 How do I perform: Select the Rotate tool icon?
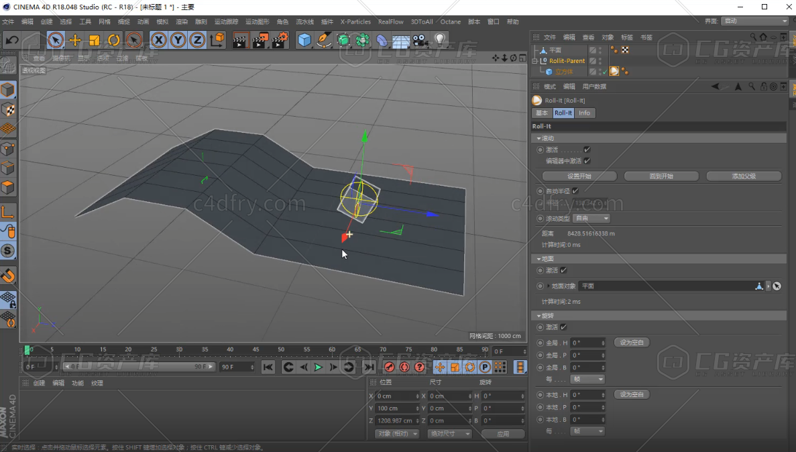pyautogui.click(x=114, y=40)
